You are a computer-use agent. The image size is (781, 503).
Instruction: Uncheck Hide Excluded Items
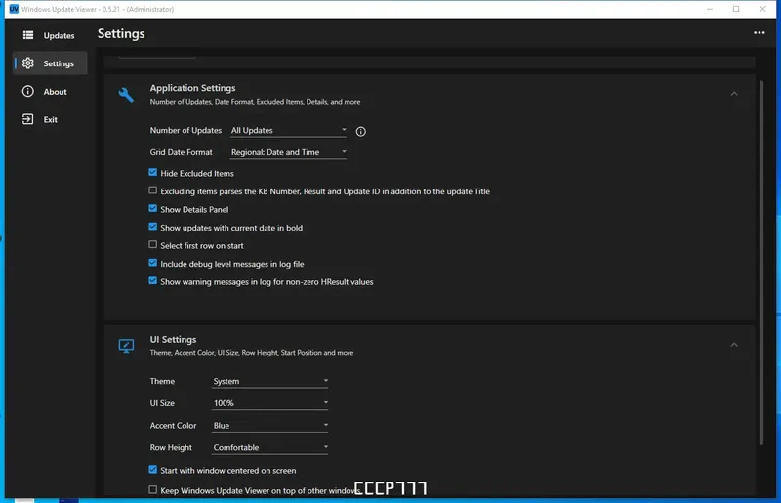click(x=153, y=173)
